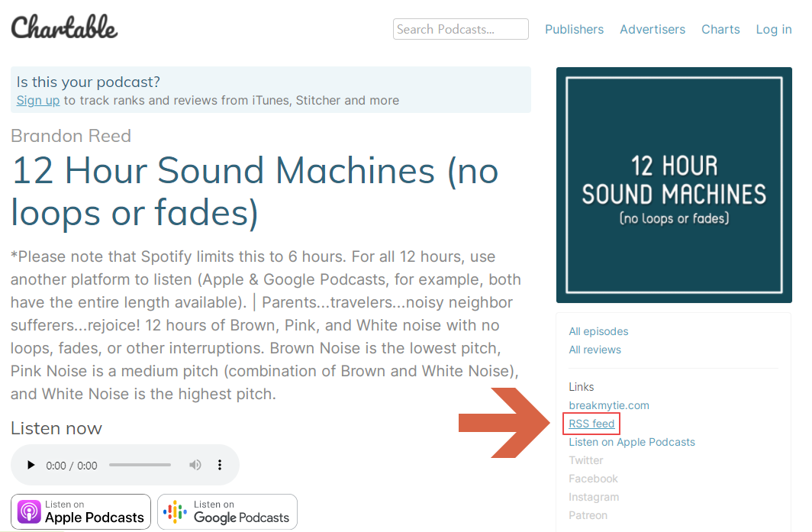The image size is (812, 532).
Task: Visit the breakmytie.com link
Action: pyautogui.click(x=608, y=405)
